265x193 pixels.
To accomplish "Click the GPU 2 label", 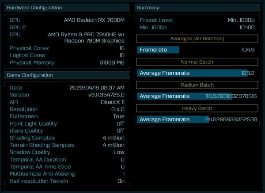I will coord(18,27).
